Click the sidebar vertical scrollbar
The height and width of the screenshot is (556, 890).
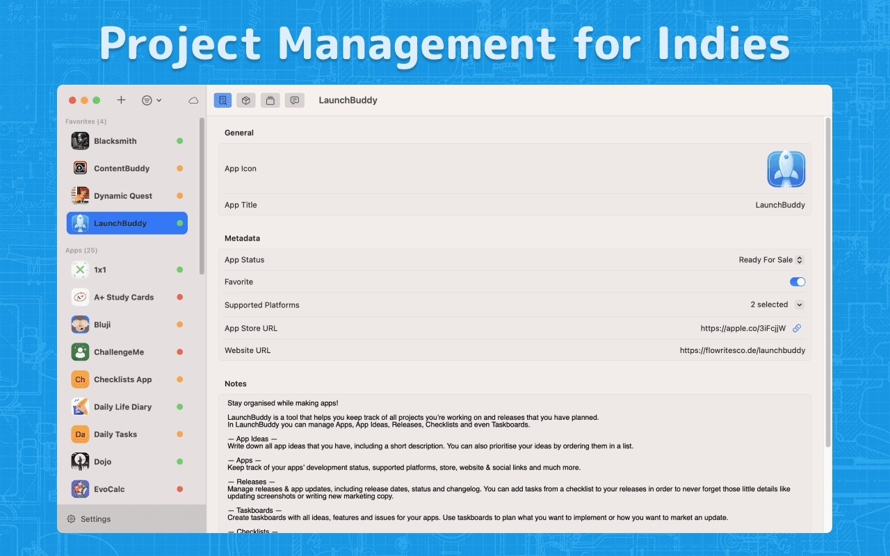202,196
